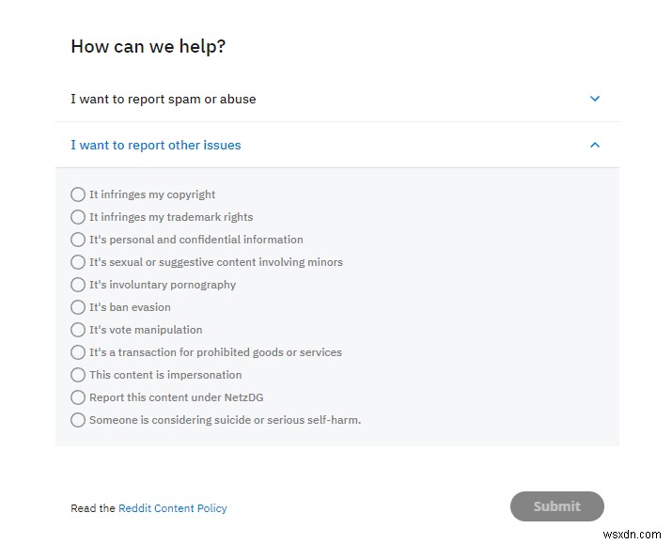Click the 'It's ban evasion' label text

tap(130, 307)
